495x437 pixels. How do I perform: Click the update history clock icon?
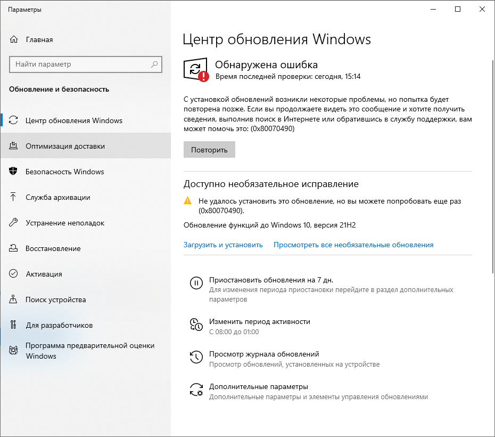point(196,357)
